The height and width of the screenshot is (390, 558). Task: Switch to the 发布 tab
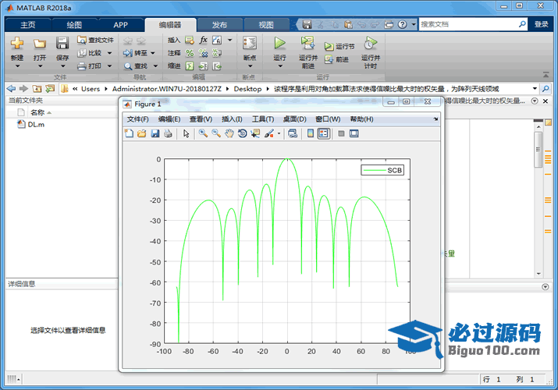(x=219, y=25)
